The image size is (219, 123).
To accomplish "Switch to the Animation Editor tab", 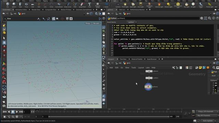I will [x=21, y=10].
